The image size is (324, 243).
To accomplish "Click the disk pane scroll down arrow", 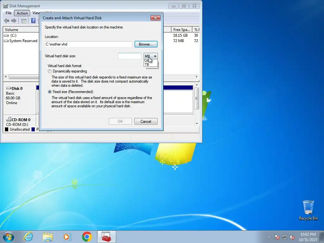I will pos(197,124).
